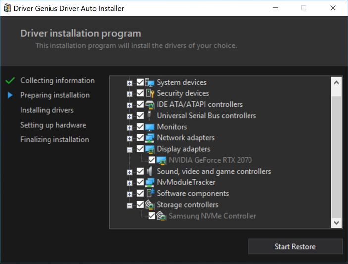Click the Monitors category icon

[x=149, y=127]
